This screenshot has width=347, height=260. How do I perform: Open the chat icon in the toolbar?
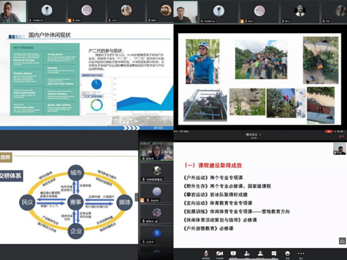pyautogui.click(x=274, y=254)
